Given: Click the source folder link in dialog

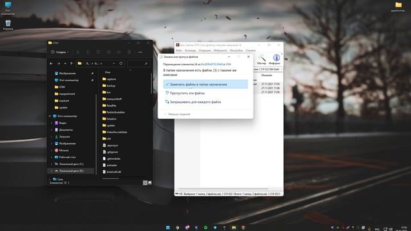Looking at the screenshot, I should (x=212, y=64).
